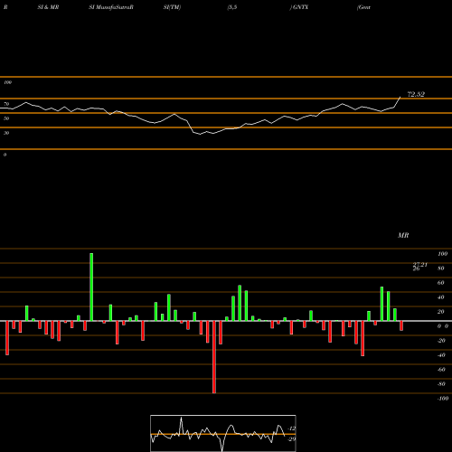This screenshot has height=452, width=452.
Task: Open the mini MR overview chart thumbnail
Action: [x=223, y=433]
